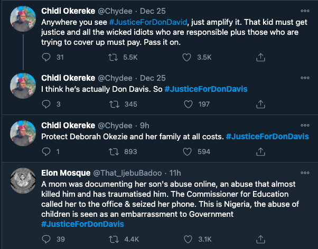Screen dimensions: 318x249
Task: Reply to Elon Mosque's tweet
Action: pyautogui.click(x=46, y=240)
